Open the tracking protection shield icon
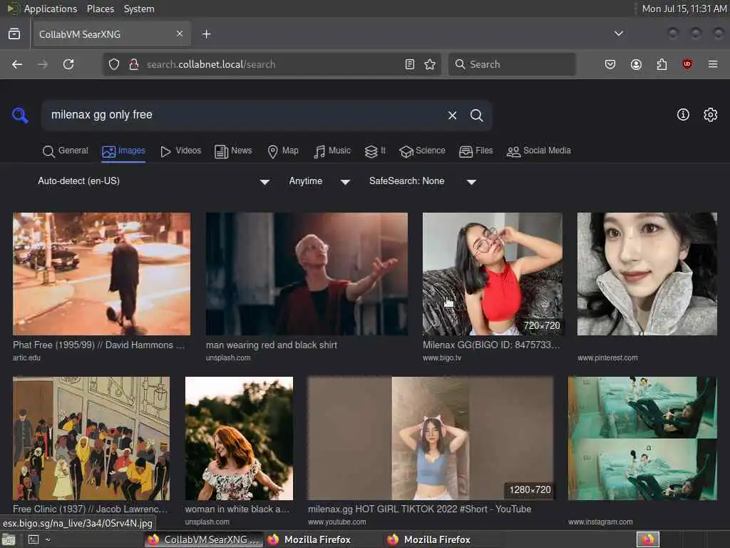The width and height of the screenshot is (730, 548). tap(114, 64)
